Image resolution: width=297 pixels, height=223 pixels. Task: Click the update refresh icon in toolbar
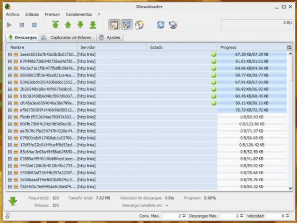coord(161,25)
